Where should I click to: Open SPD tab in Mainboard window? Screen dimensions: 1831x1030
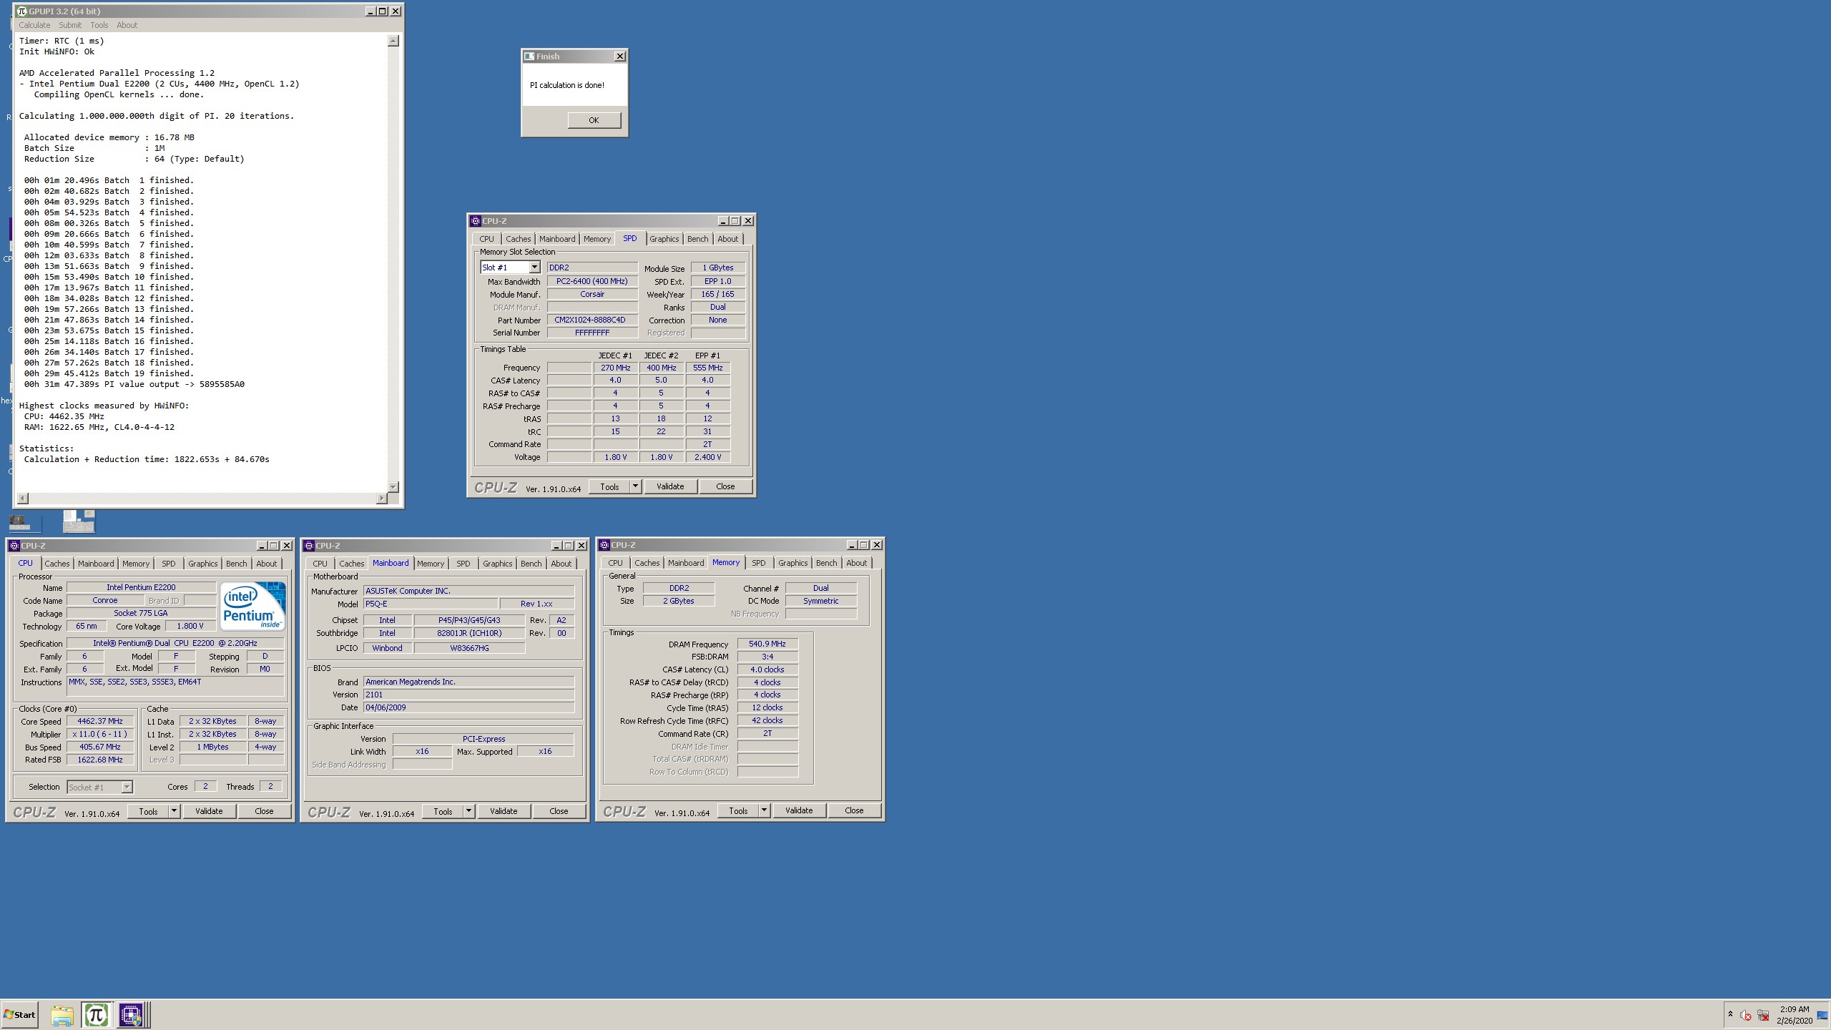coord(463,564)
